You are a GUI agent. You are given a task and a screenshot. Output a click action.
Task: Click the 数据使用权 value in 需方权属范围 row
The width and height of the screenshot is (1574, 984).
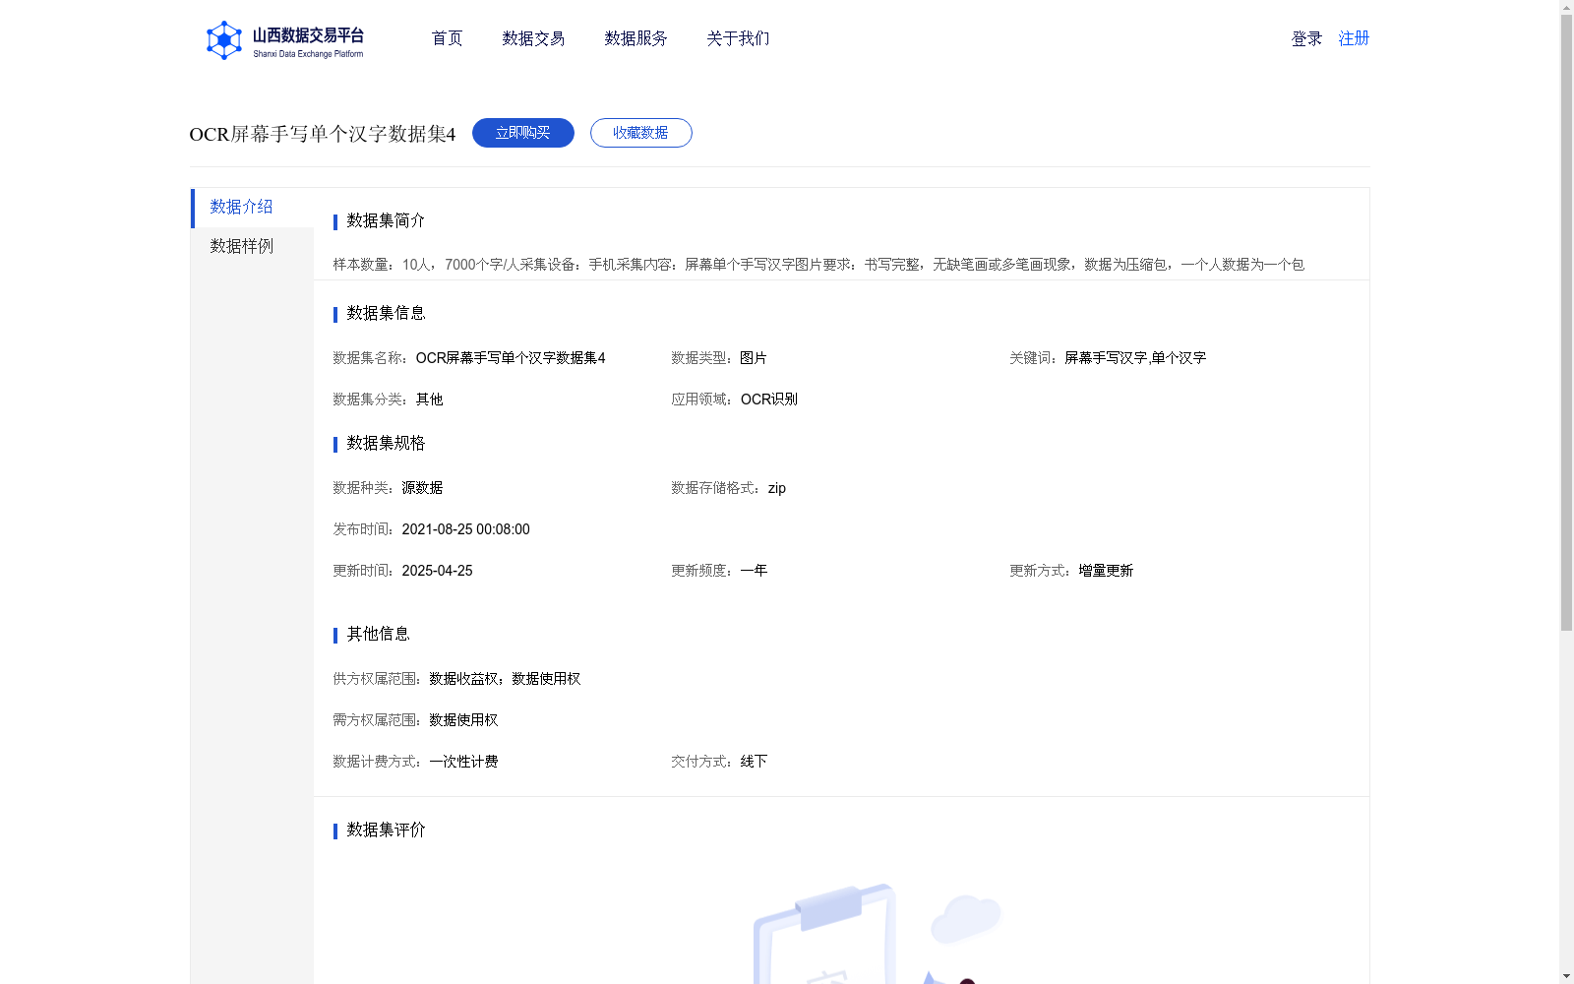click(463, 720)
